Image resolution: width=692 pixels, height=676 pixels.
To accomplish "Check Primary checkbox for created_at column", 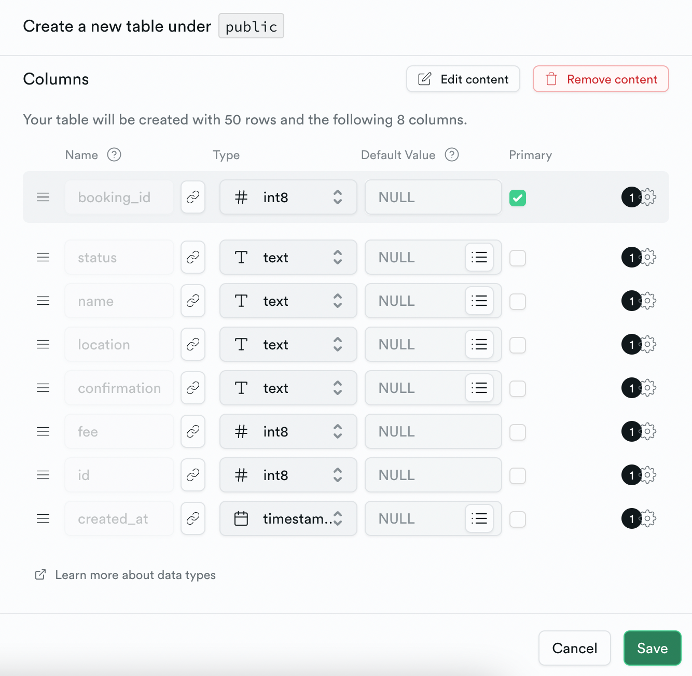I will tap(518, 519).
